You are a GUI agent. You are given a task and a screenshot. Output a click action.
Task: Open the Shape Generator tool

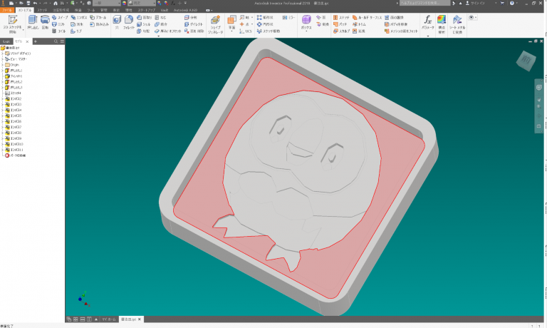point(215,24)
